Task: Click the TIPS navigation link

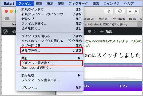Action: [123, 86]
